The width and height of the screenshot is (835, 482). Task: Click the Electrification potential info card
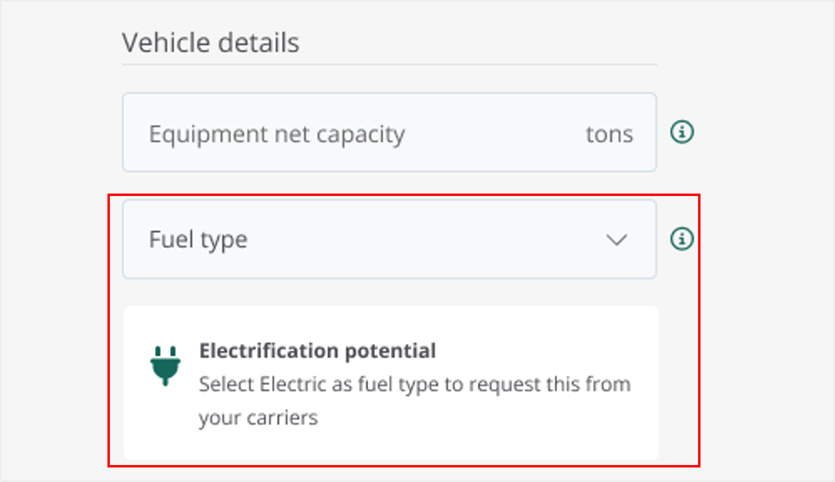(391, 383)
